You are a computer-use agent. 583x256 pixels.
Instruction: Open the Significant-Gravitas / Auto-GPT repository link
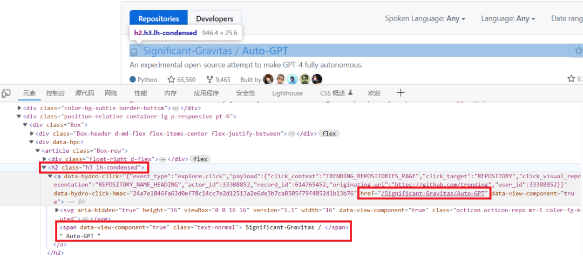point(215,51)
